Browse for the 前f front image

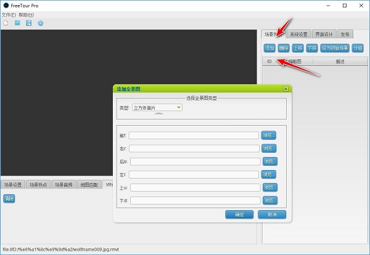[x=268, y=136]
